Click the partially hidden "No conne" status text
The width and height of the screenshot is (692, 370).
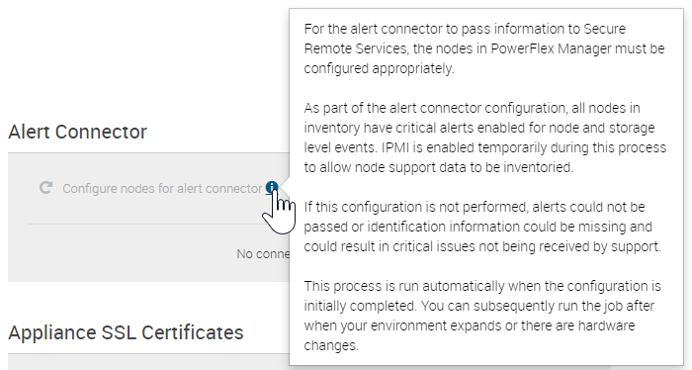tap(263, 254)
